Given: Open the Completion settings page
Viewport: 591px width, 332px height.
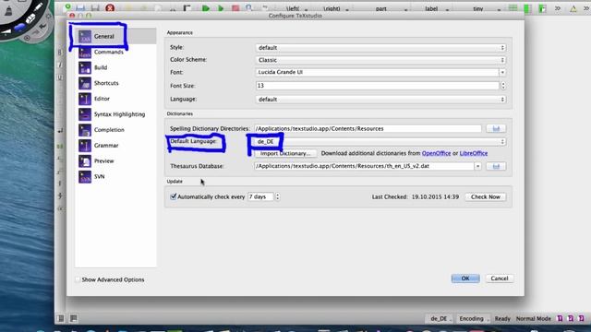Looking at the screenshot, I should [x=115, y=129].
